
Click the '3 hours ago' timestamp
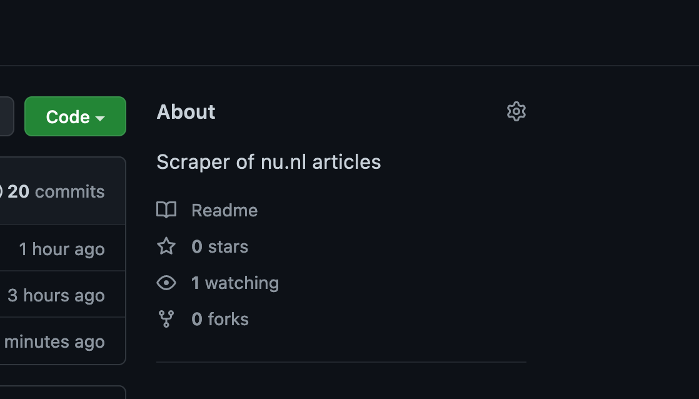pyautogui.click(x=56, y=295)
